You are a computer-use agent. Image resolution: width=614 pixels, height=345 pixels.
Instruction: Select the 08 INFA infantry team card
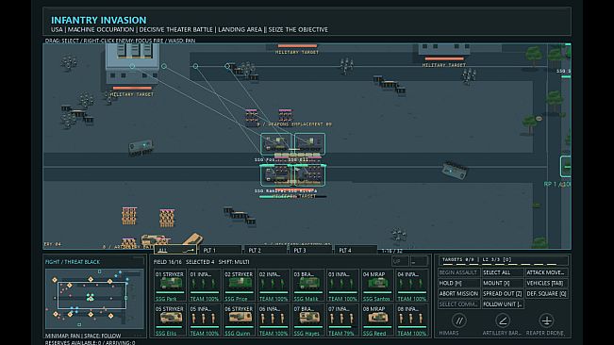pos(411,320)
